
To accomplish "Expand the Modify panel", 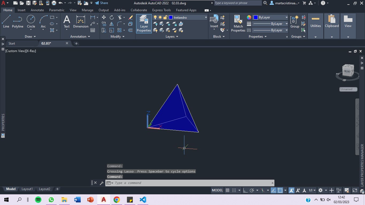I will pos(118,37).
